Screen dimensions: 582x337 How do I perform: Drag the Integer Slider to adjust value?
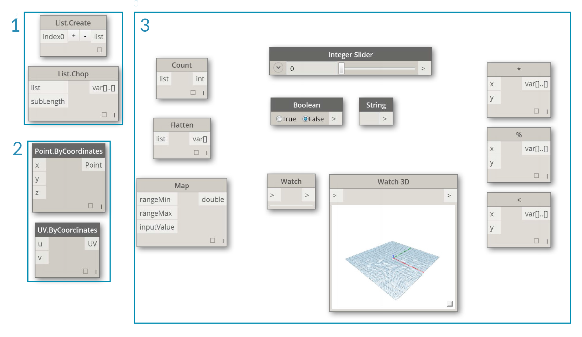pyautogui.click(x=342, y=68)
